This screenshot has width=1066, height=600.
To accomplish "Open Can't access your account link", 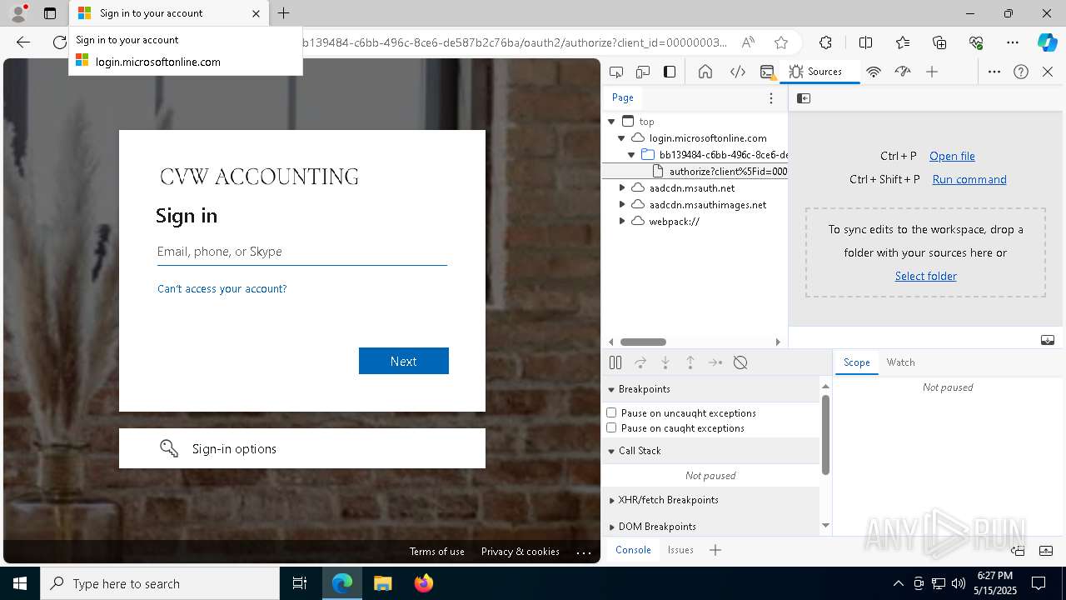I will pyautogui.click(x=222, y=288).
